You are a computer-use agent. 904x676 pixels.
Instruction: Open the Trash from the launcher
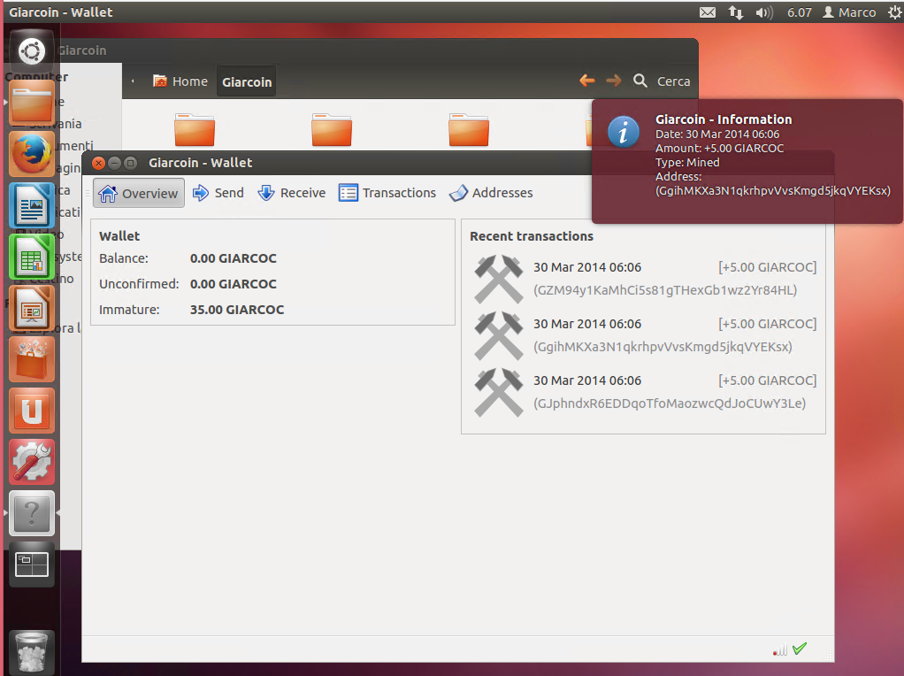point(32,652)
